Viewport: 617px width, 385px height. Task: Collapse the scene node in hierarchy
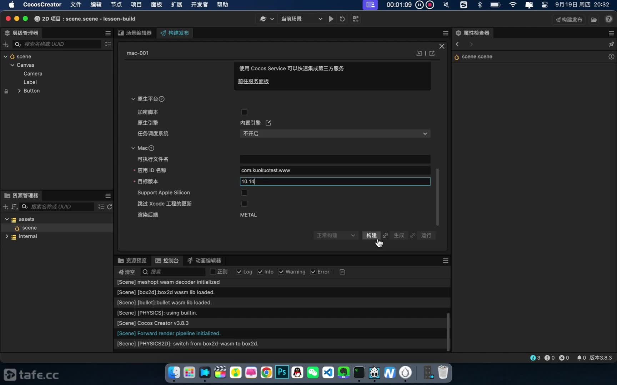point(5,57)
